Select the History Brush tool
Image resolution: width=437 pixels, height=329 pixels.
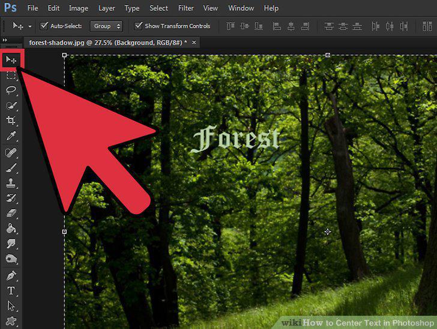11,198
